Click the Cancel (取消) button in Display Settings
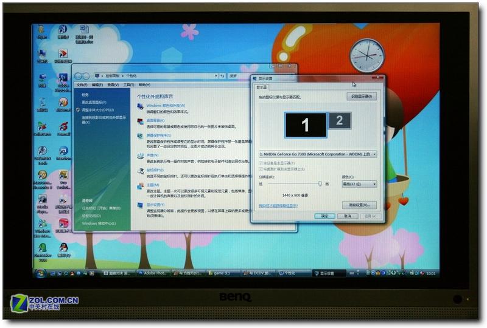 [x=348, y=216]
